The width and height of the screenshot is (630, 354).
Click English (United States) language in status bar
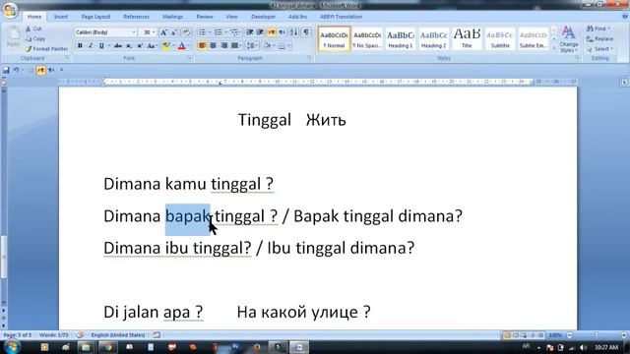pyautogui.click(x=118, y=334)
